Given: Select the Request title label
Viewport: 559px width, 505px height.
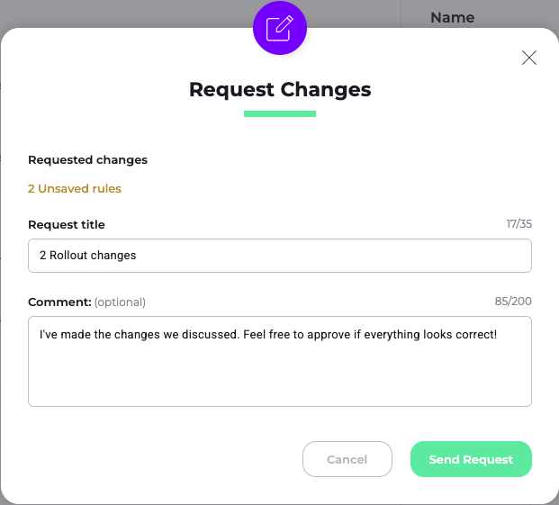Looking at the screenshot, I should [x=67, y=225].
